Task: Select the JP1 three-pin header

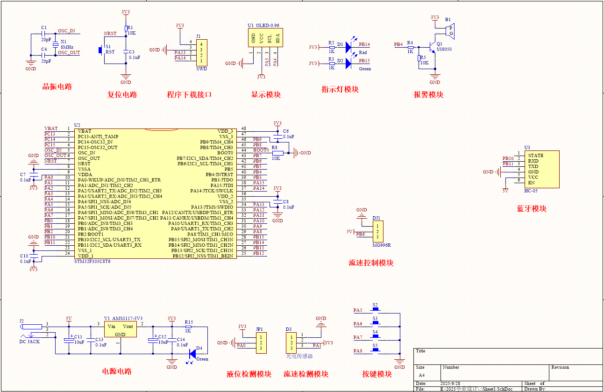Action: [261, 342]
